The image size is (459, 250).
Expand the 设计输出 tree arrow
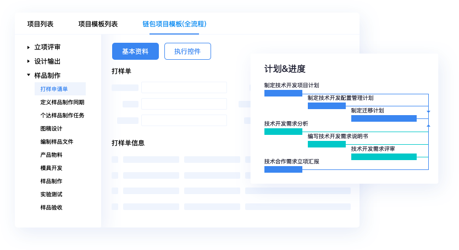[x=29, y=61]
